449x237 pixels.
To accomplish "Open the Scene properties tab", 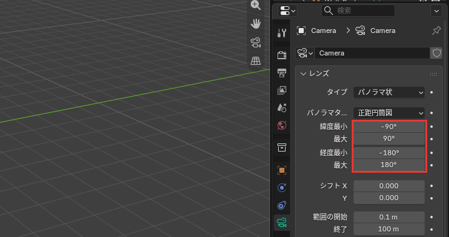I will (x=282, y=108).
